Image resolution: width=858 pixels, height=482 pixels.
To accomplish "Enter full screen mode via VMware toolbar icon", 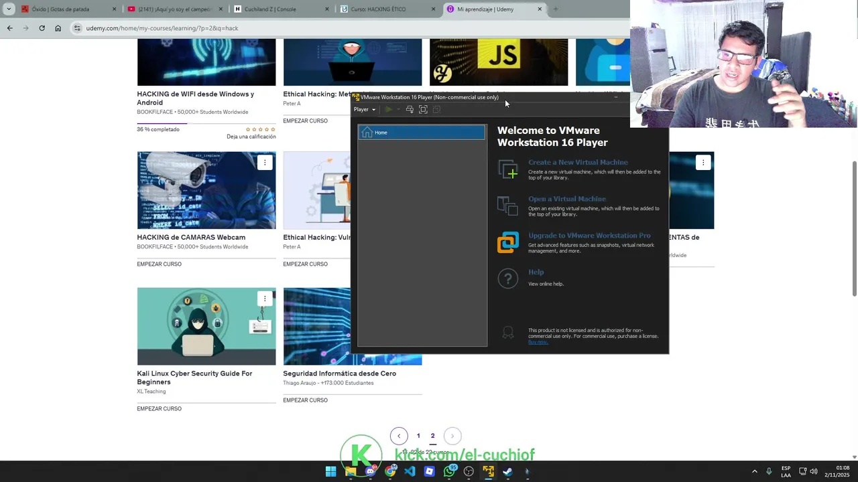I will [x=423, y=109].
